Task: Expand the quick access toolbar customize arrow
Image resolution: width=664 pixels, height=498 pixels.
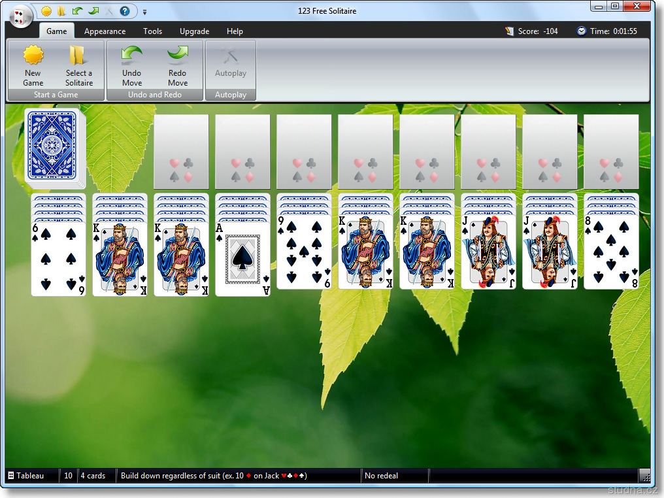Action: (144, 12)
